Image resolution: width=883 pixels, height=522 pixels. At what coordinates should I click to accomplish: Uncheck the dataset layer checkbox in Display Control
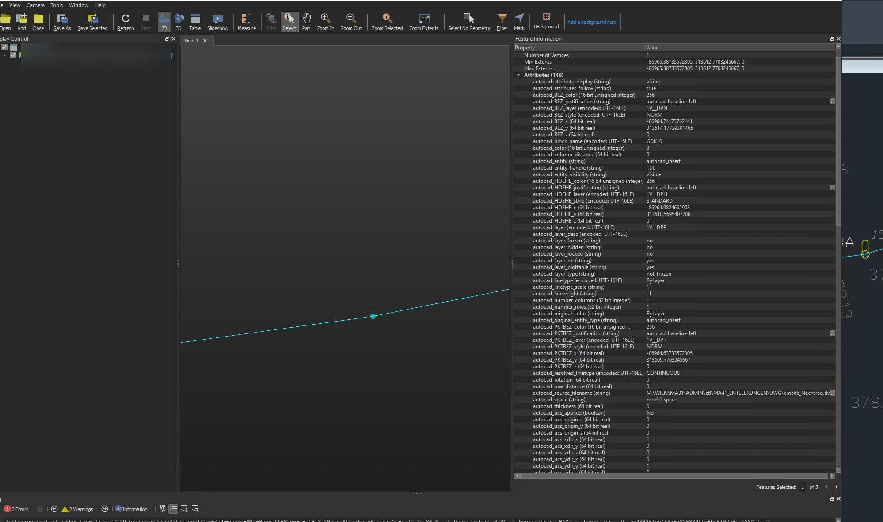tap(13, 55)
